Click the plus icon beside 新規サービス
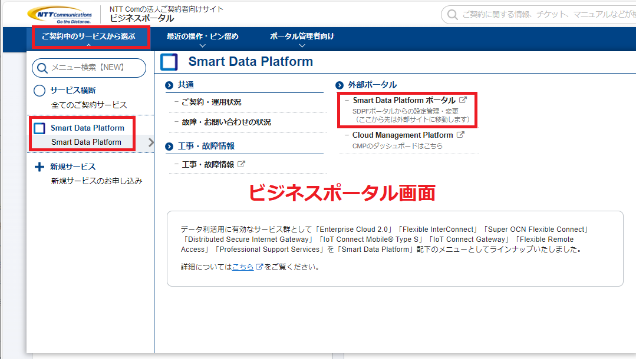 (39, 167)
